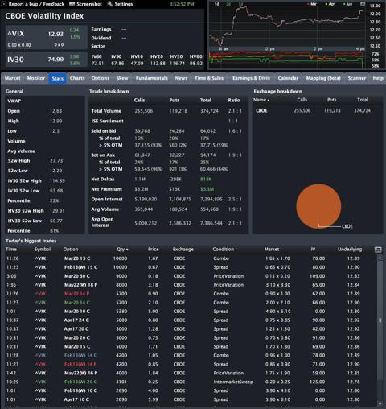Screen dimensions: 386x409
Task: Click the Open Interest total 7,294,895
Action: coord(211,199)
